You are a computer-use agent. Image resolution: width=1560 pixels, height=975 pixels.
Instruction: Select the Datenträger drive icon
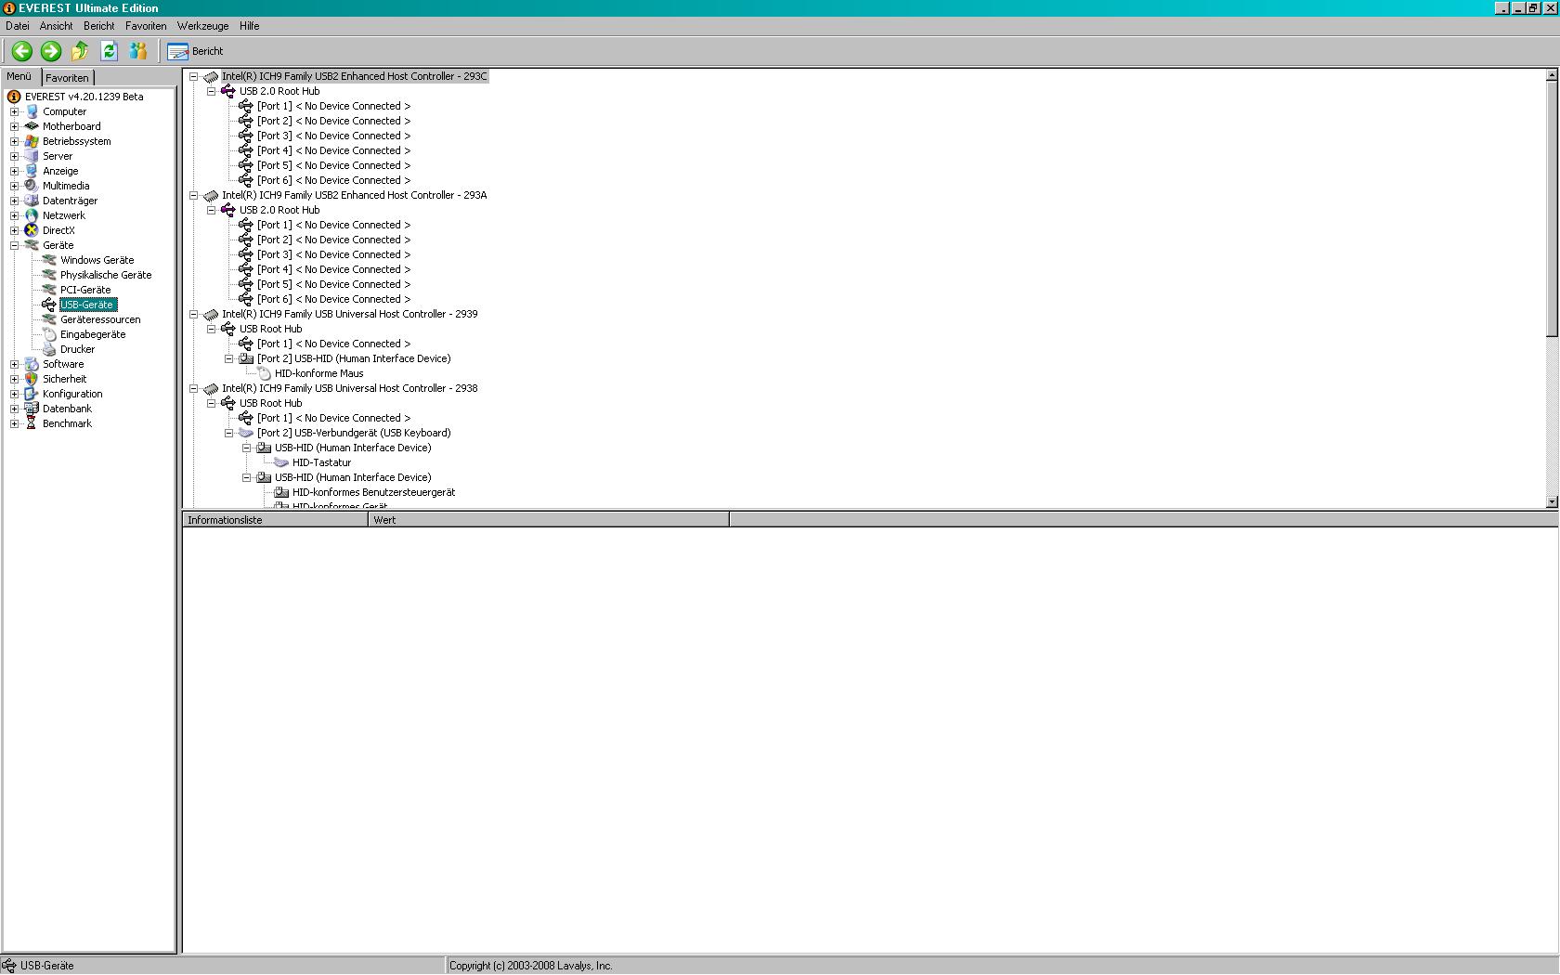[32, 201]
